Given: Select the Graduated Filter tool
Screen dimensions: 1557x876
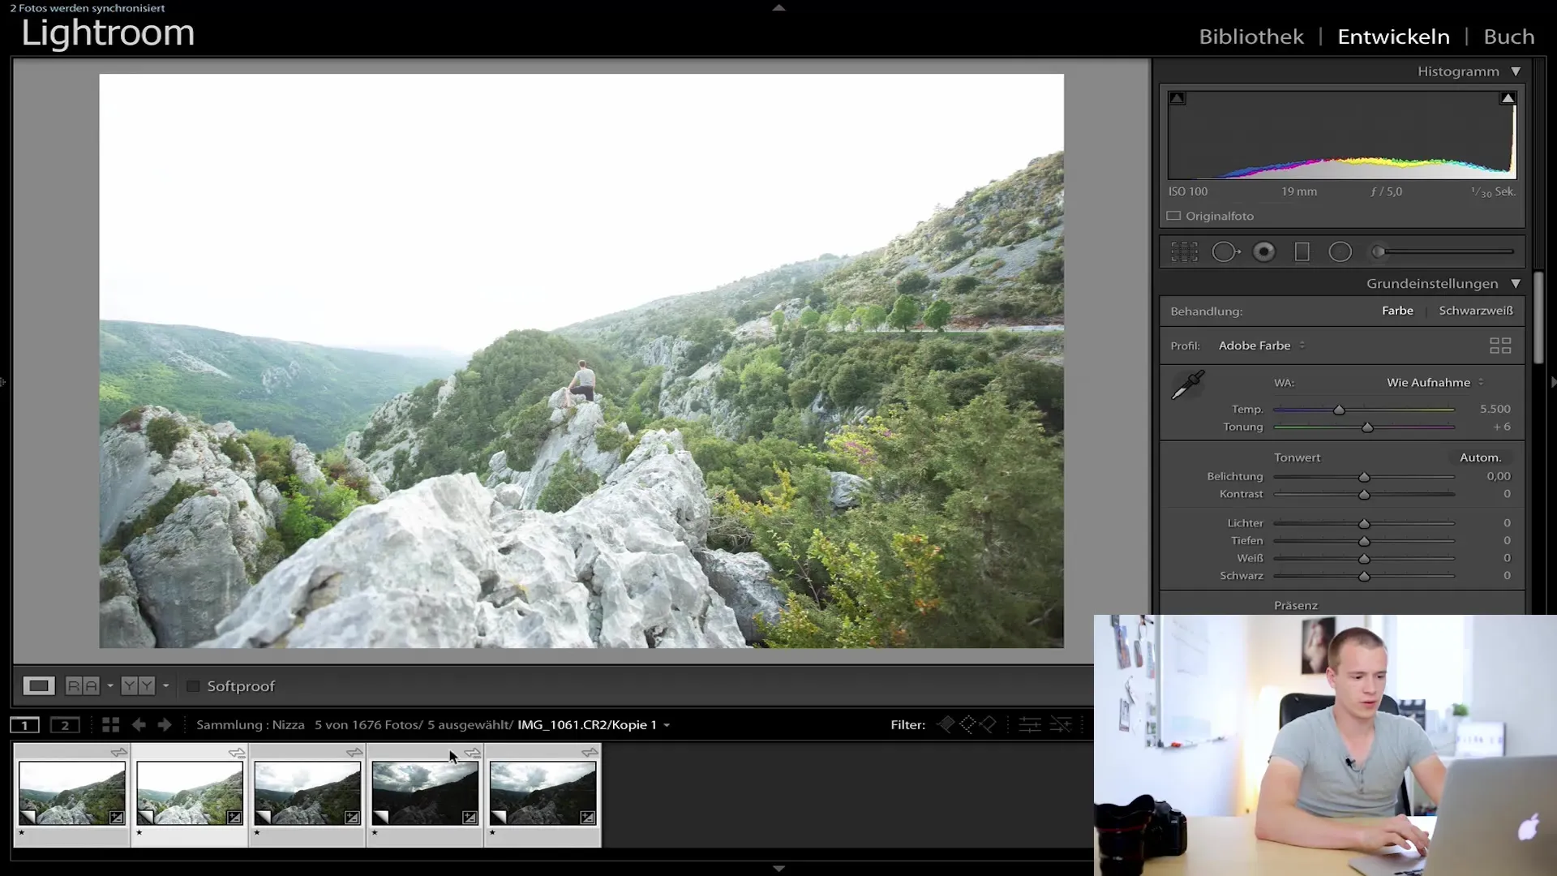Looking at the screenshot, I should [1302, 252].
